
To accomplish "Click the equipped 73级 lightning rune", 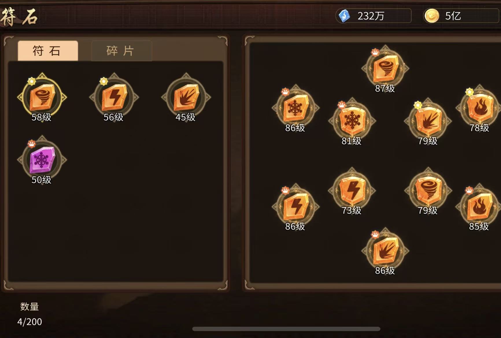I will [352, 191].
